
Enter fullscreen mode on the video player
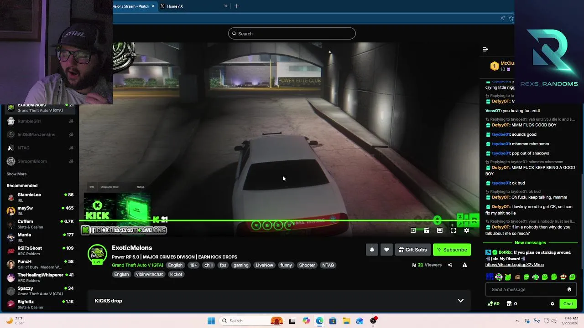[453, 231]
